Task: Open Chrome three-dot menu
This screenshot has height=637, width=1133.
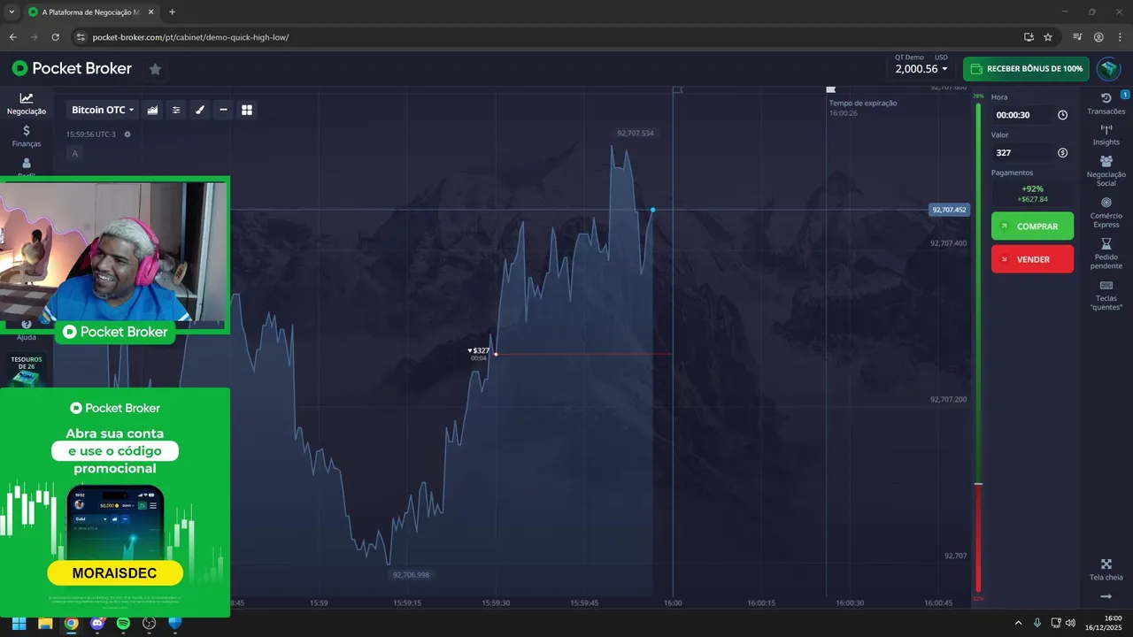Action: coord(1119,37)
